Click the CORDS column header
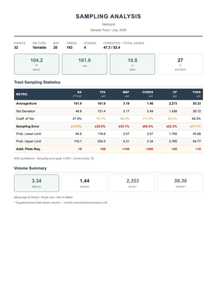Screen dimensions: 217x281 [x=148, y=94]
